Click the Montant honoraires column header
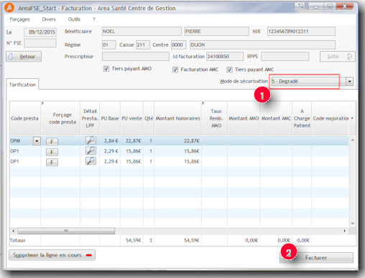 [178, 118]
